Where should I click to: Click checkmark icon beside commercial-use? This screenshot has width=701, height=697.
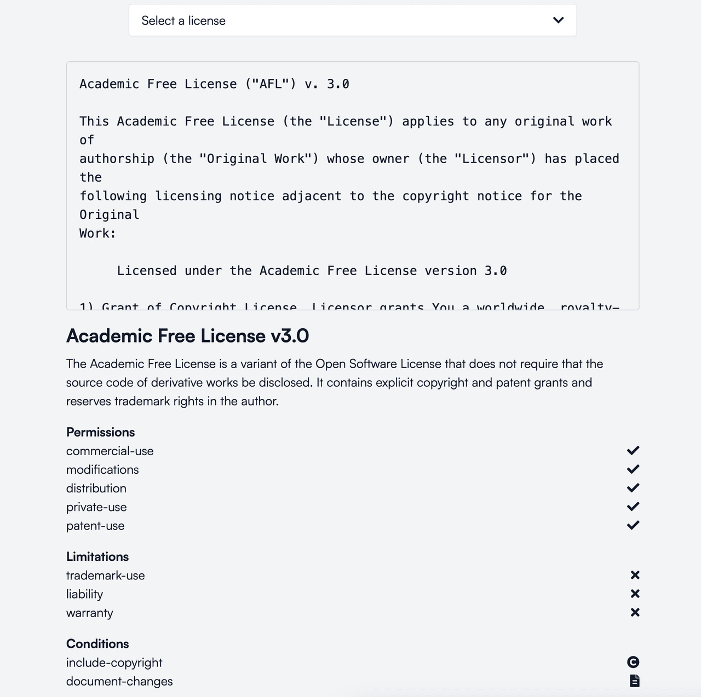point(633,451)
